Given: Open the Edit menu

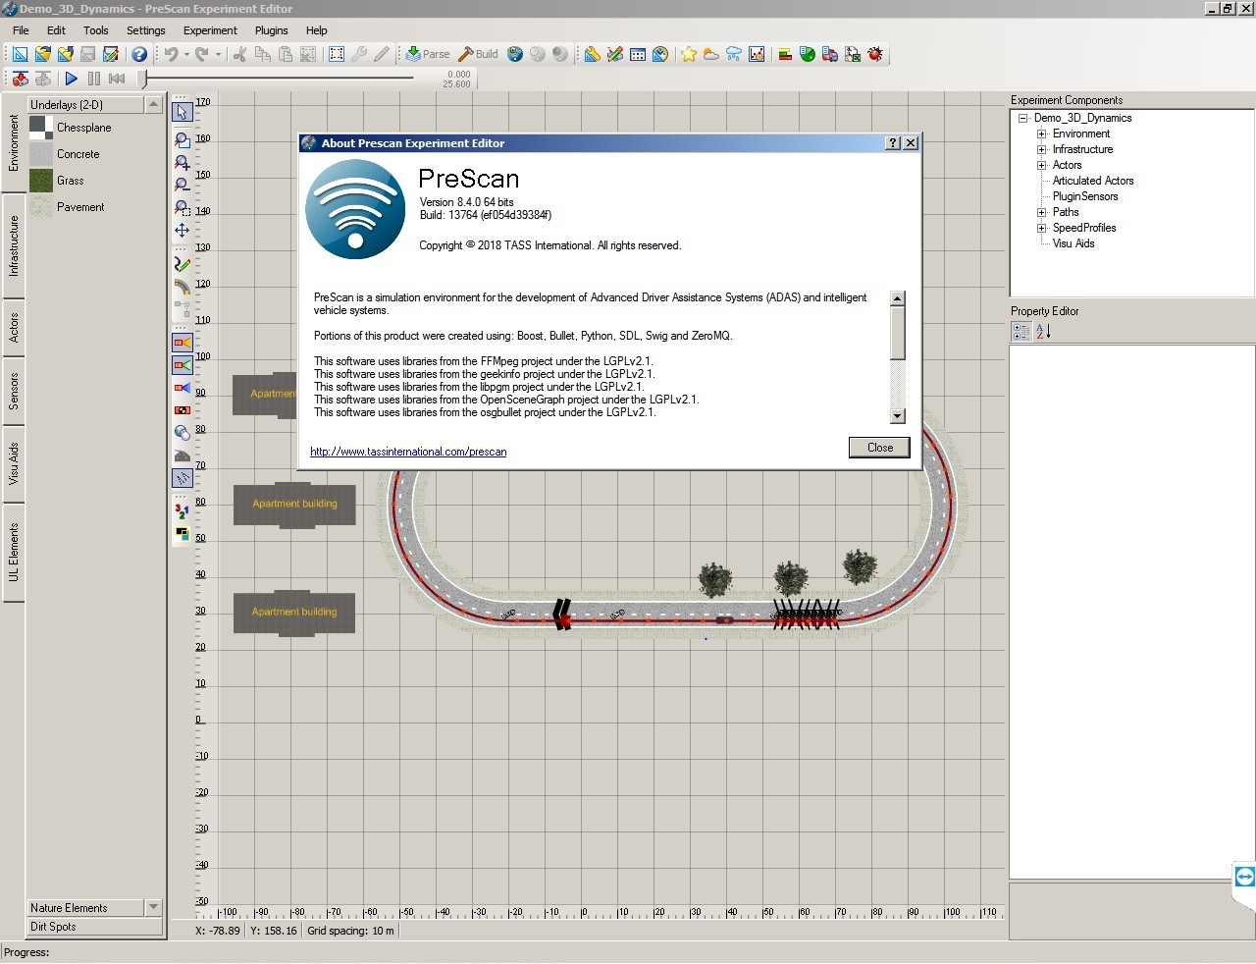Looking at the screenshot, I should (56, 30).
